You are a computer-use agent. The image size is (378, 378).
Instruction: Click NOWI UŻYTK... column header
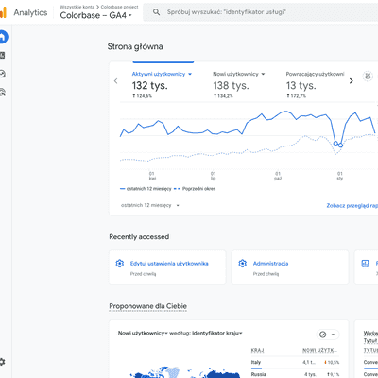tap(319, 350)
